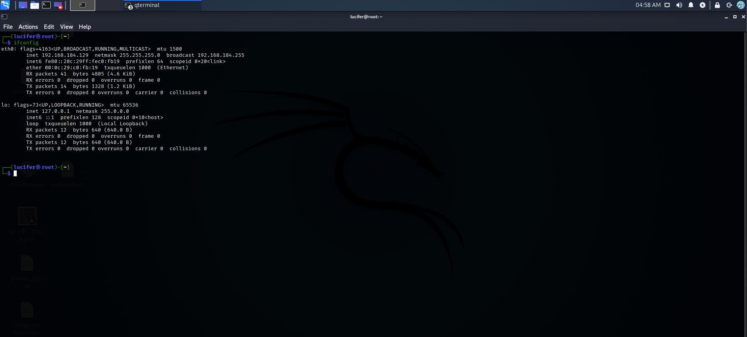Open the File menu
The image size is (747, 337).
pos(8,27)
